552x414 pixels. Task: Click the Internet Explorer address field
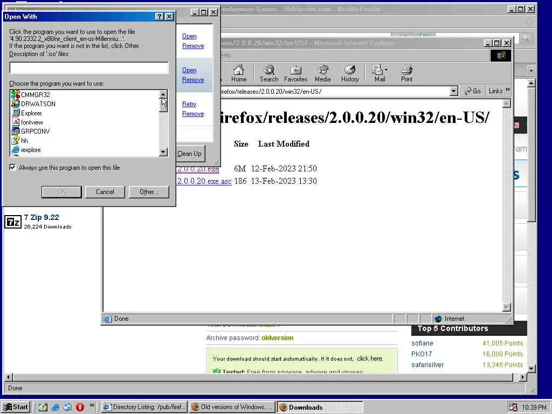(335, 92)
